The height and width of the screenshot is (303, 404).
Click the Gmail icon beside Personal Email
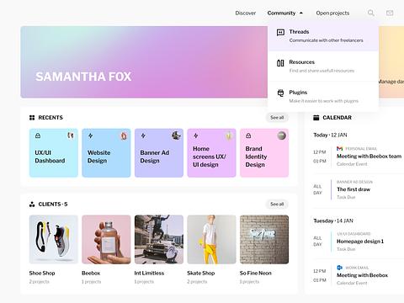pyautogui.click(x=339, y=148)
